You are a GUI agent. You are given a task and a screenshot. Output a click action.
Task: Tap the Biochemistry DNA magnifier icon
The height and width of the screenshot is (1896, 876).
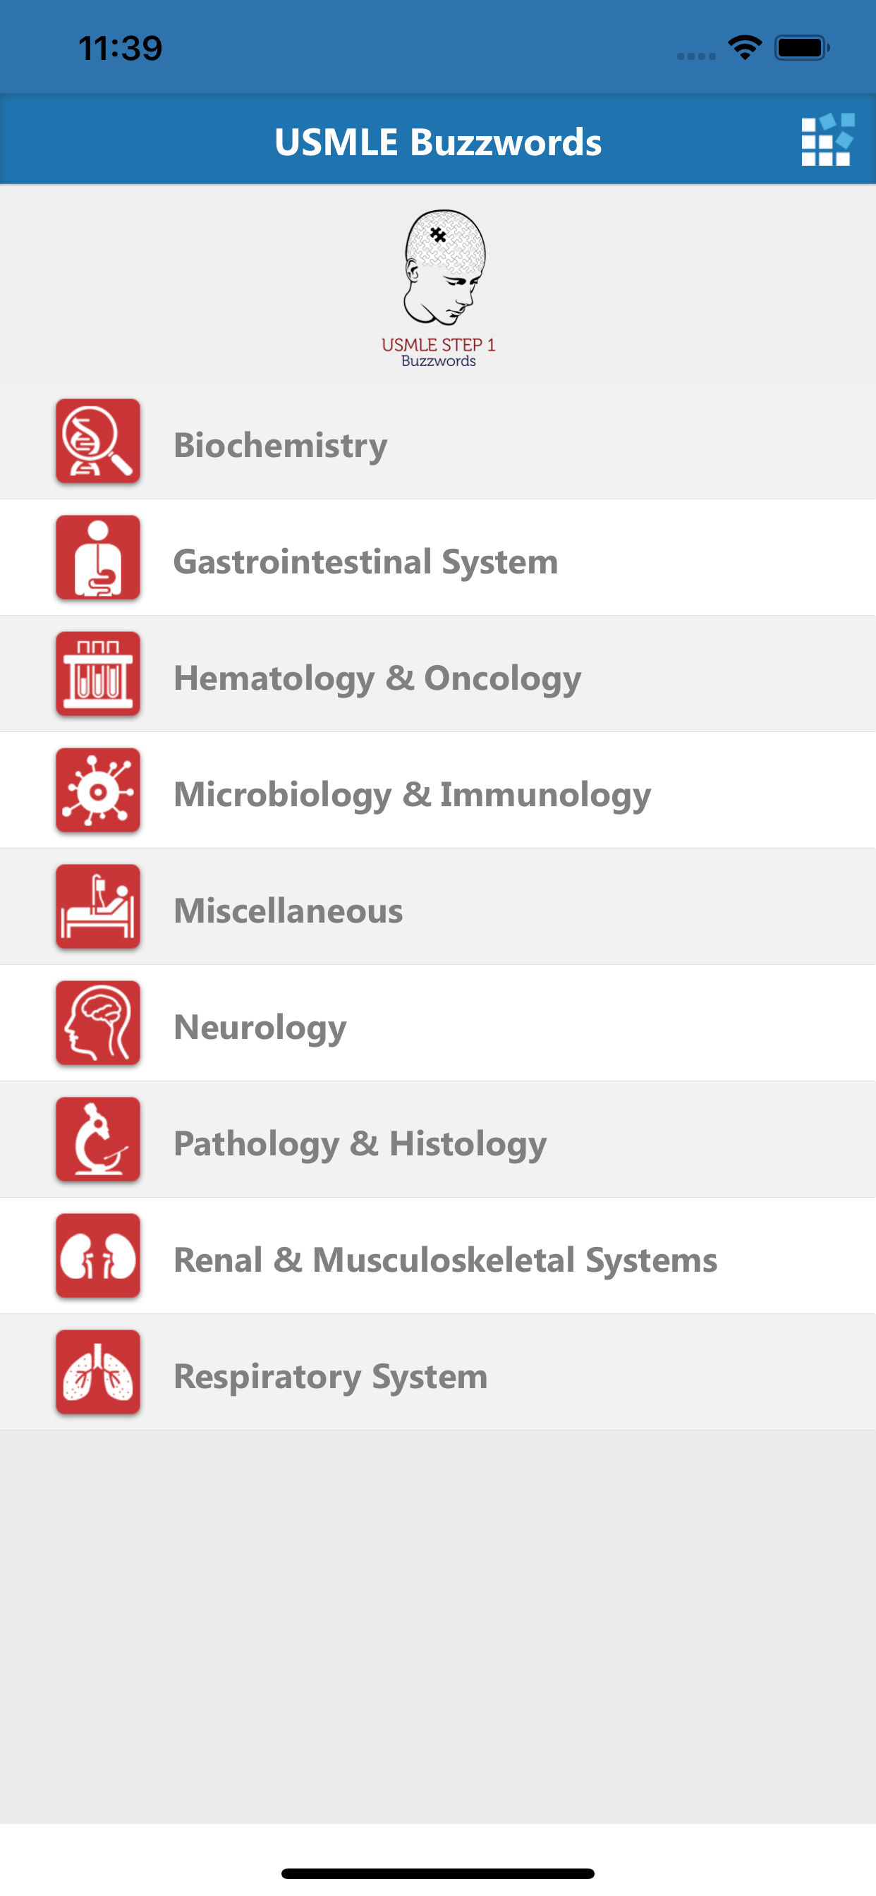[x=98, y=441]
